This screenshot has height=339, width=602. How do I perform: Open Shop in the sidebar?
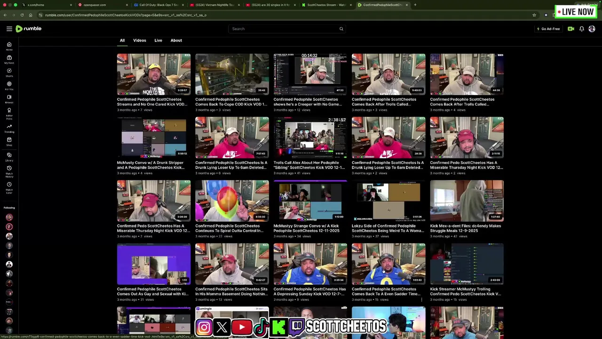pos(9,141)
